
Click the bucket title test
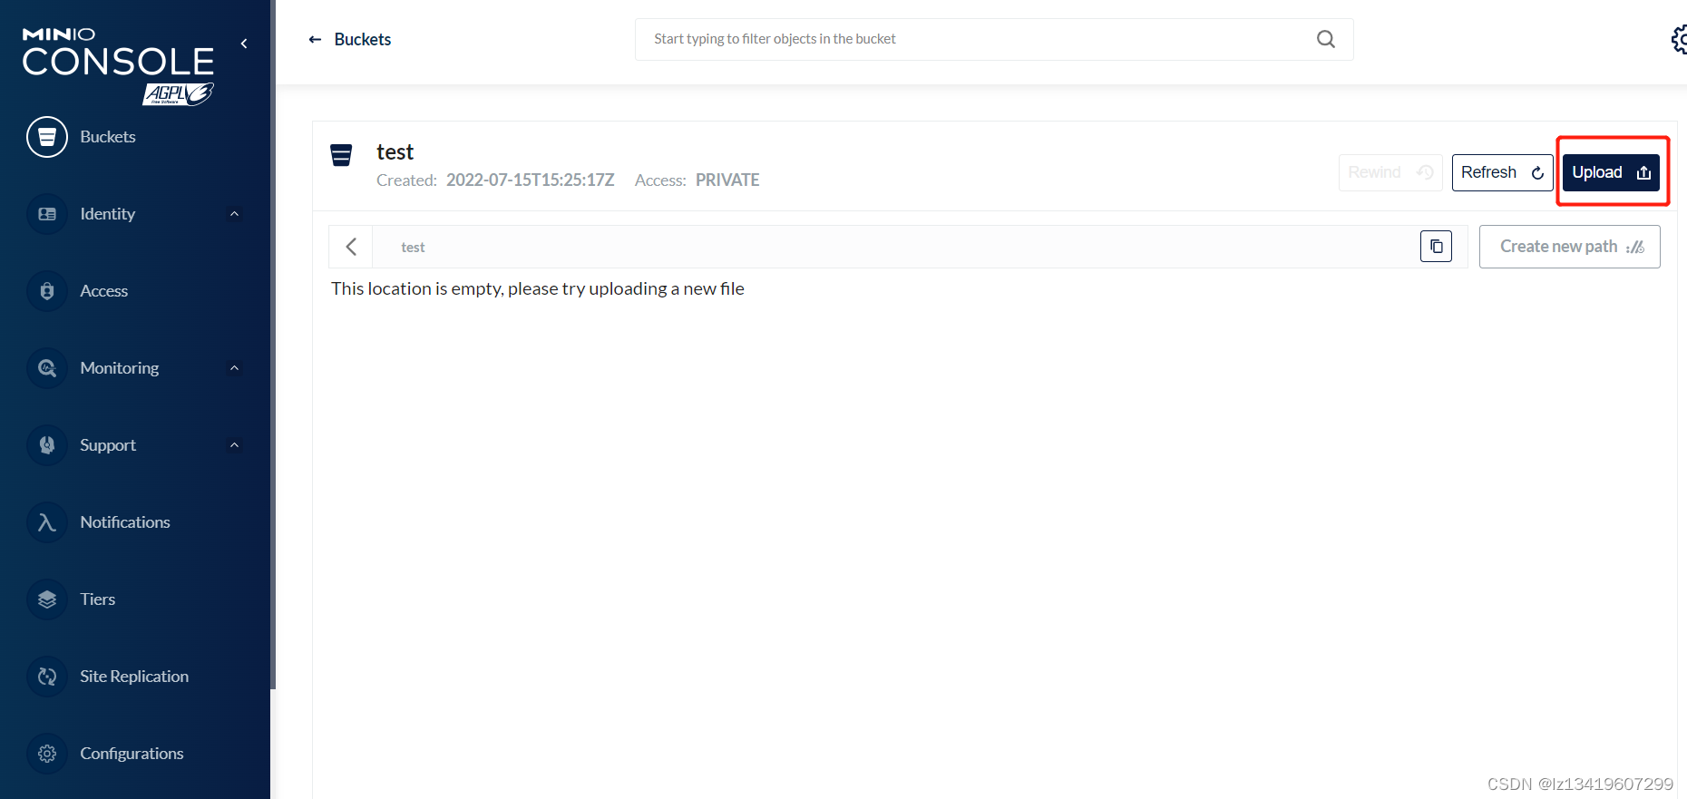[395, 151]
